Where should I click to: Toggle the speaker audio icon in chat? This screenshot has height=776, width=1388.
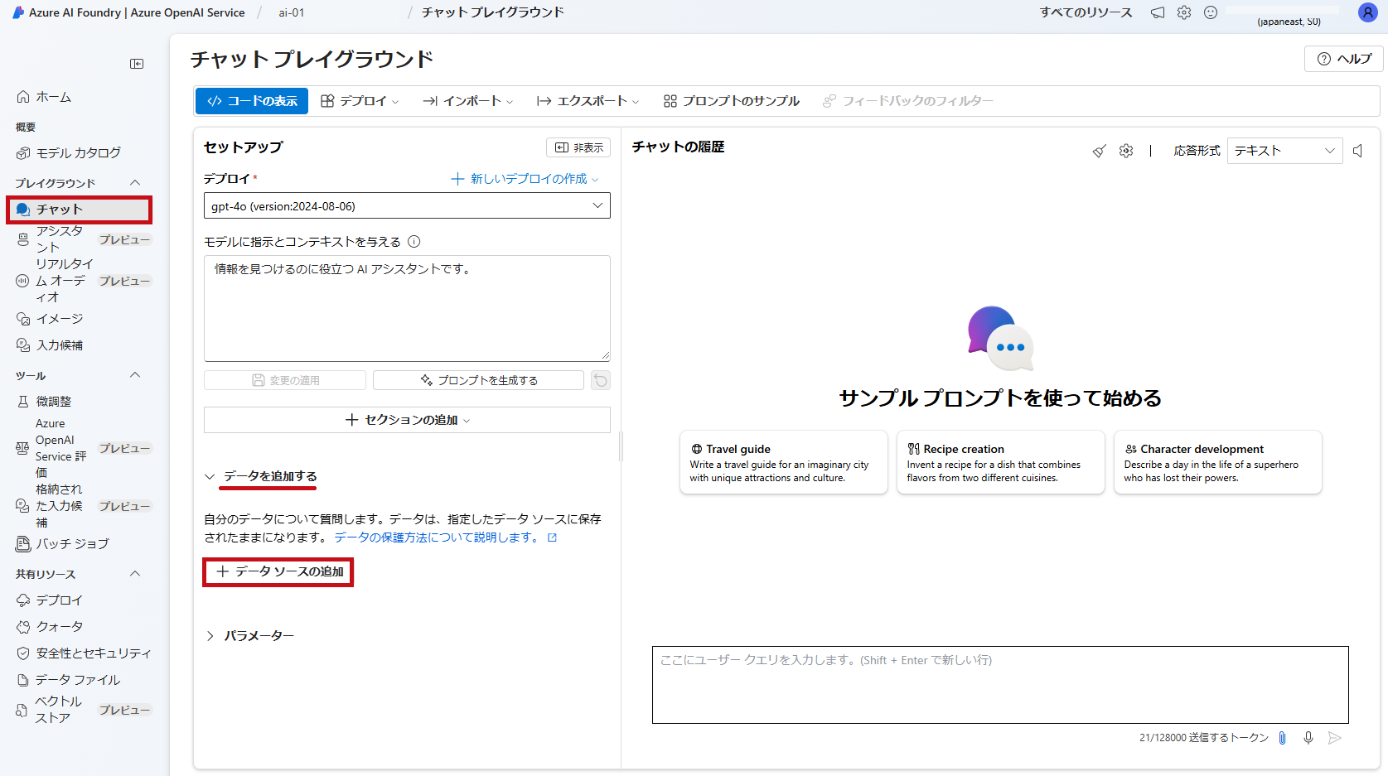pyautogui.click(x=1358, y=151)
